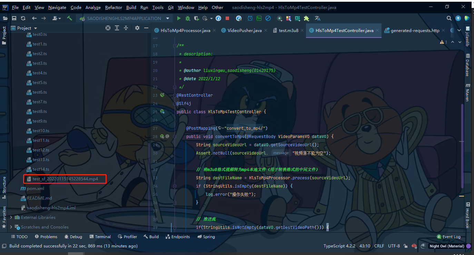Click the green Build hammer icon
The height and width of the screenshot is (255, 474).
70,18
